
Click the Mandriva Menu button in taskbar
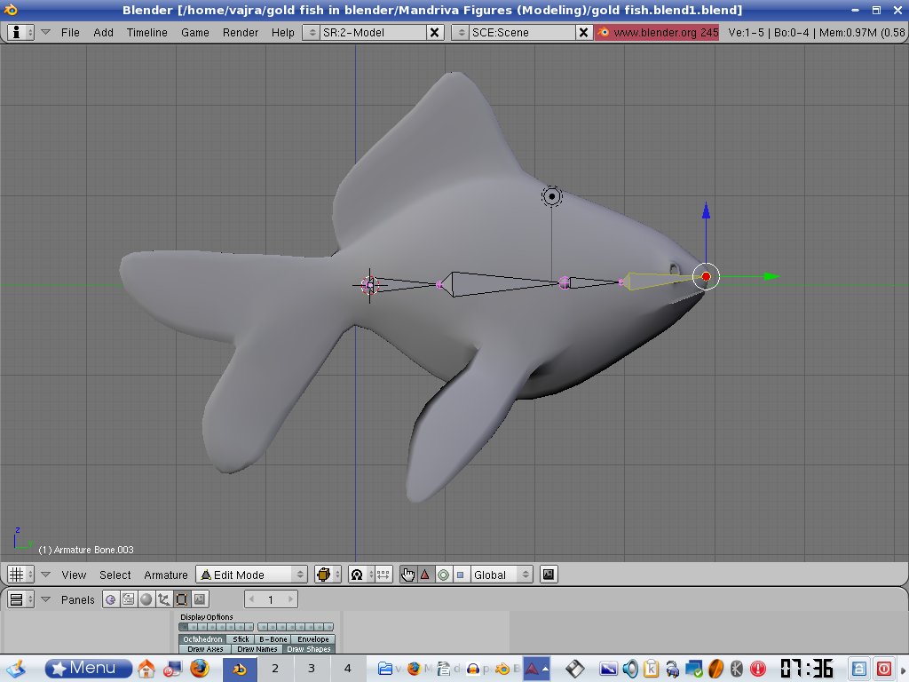(89, 668)
